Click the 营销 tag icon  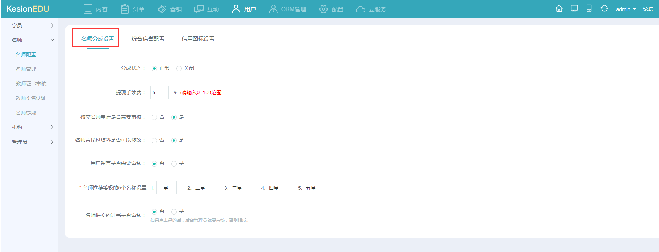[x=162, y=9]
